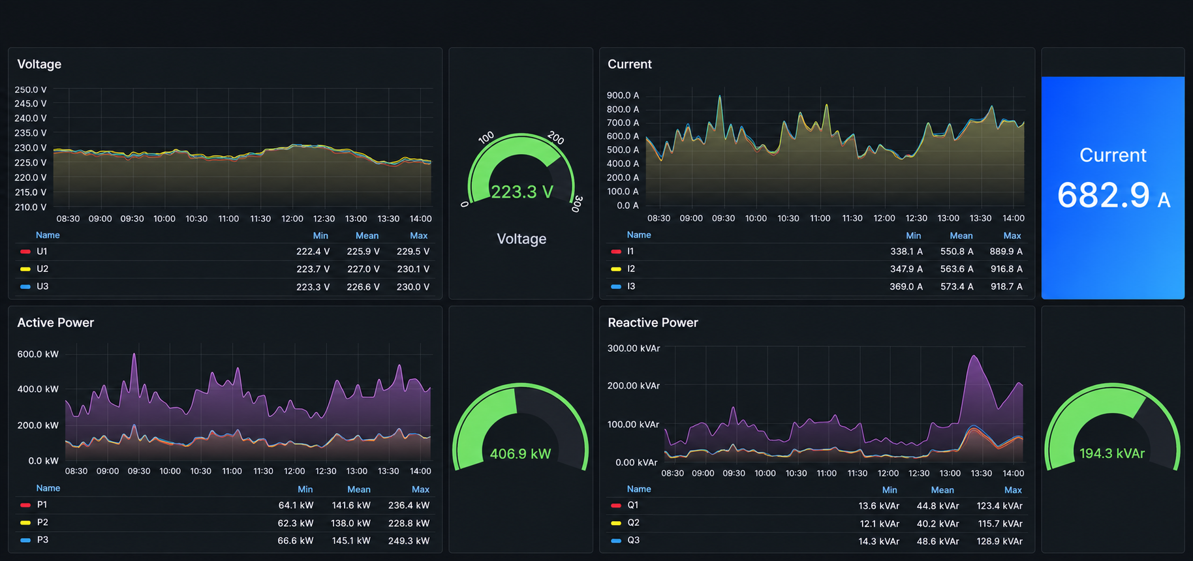Sort Voltage legend by Min column
The width and height of the screenshot is (1193, 561).
[320, 235]
